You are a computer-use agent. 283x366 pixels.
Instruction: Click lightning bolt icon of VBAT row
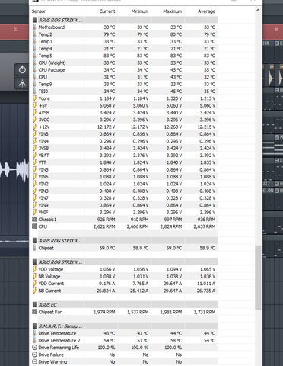coord(35,156)
